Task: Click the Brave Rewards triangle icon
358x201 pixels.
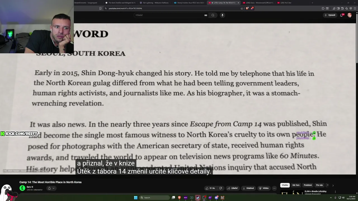Action: point(252,8)
